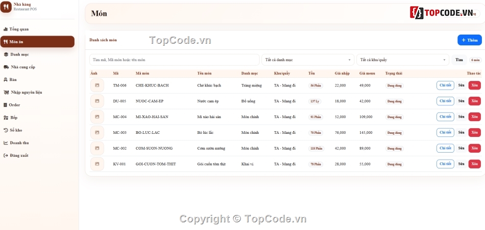The width and height of the screenshot is (485, 230).
Task: Click image placeholder for Nước cam ép
Action: tap(97, 101)
